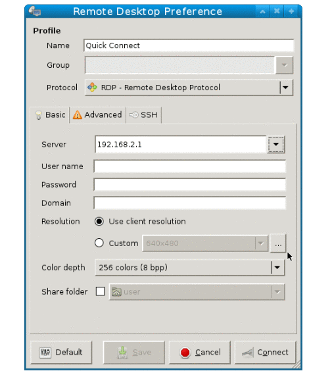Click the Connect button
Viewport: 309px width, 375px height.
[x=265, y=352]
